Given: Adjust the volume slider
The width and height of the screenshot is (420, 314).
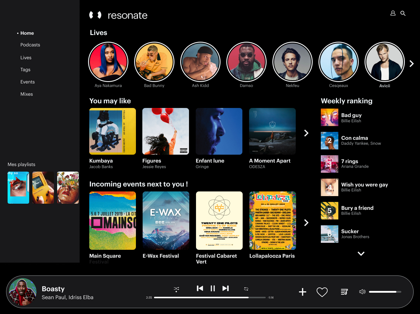Looking at the screenshot, I should tap(385, 292).
